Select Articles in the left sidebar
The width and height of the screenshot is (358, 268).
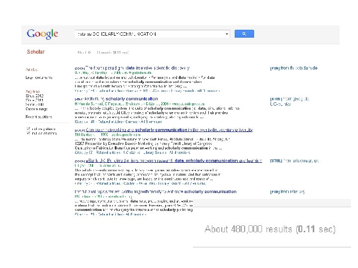click(31, 69)
